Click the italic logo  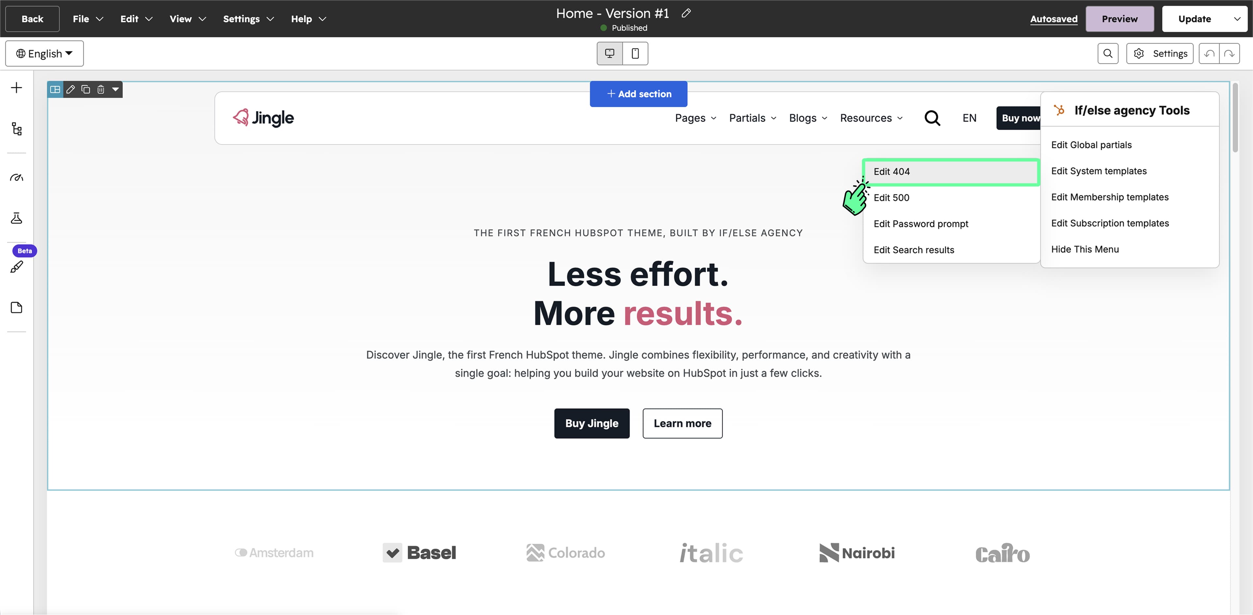(x=711, y=553)
